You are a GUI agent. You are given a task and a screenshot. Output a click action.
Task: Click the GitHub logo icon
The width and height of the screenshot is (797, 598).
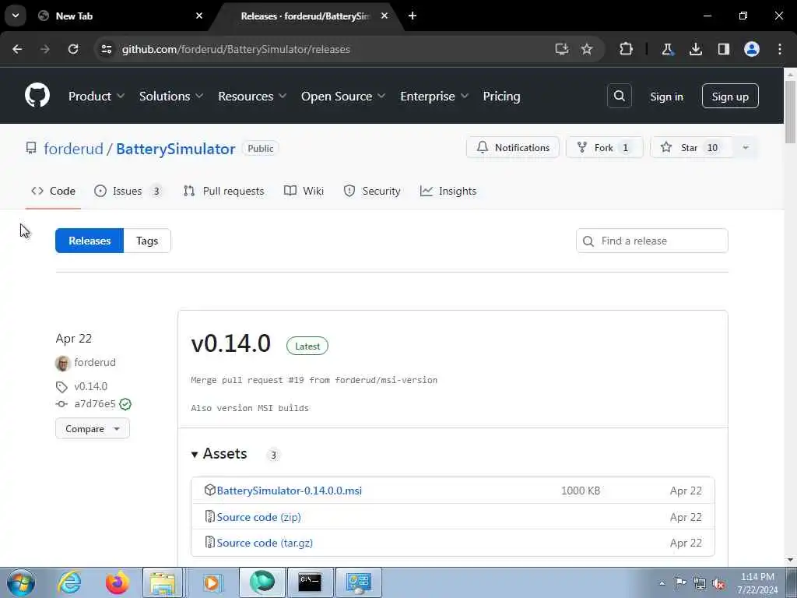click(37, 95)
